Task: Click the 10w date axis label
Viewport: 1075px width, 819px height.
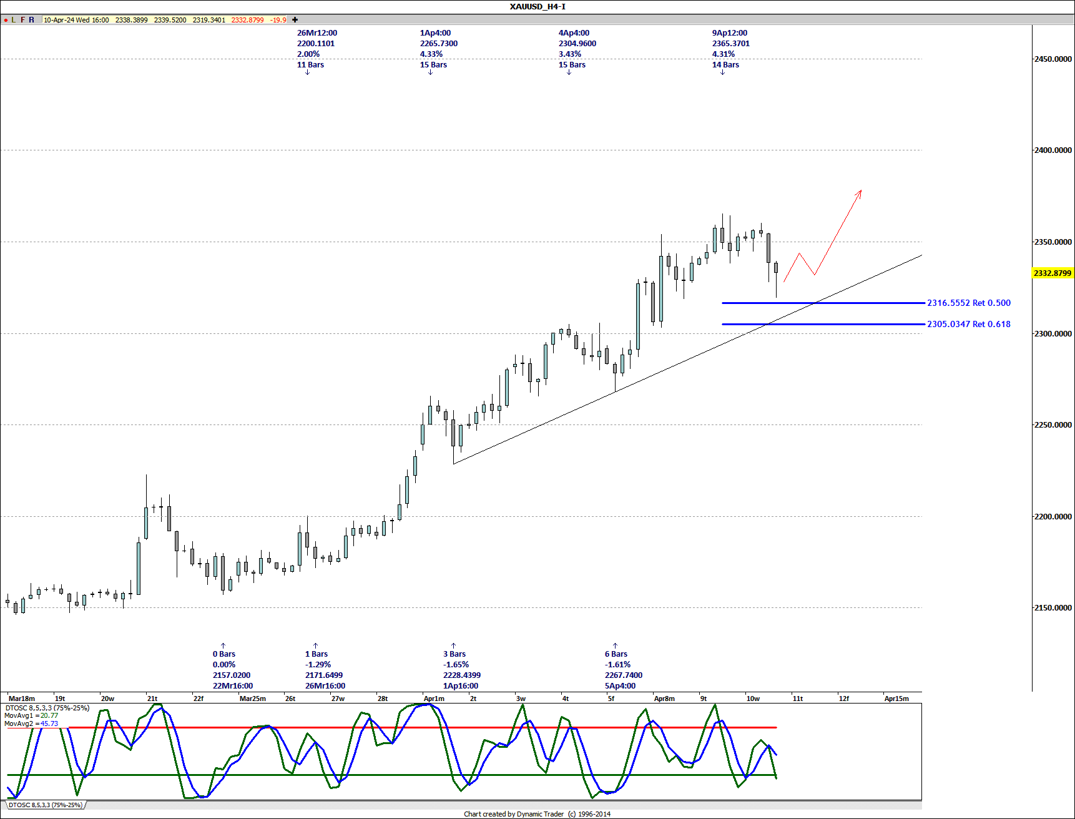Action: coord(753,699)
